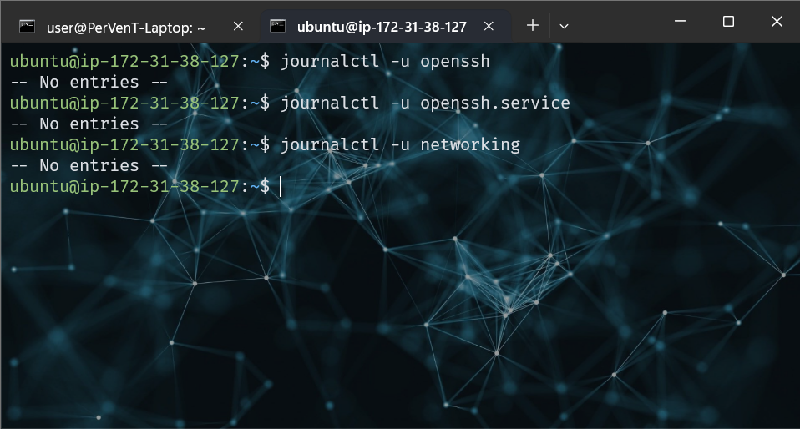Viewport: 800px width, 429px height.
Task: Switch to the user@PerVenT-Laptop tab
Action: coord(125,27)
